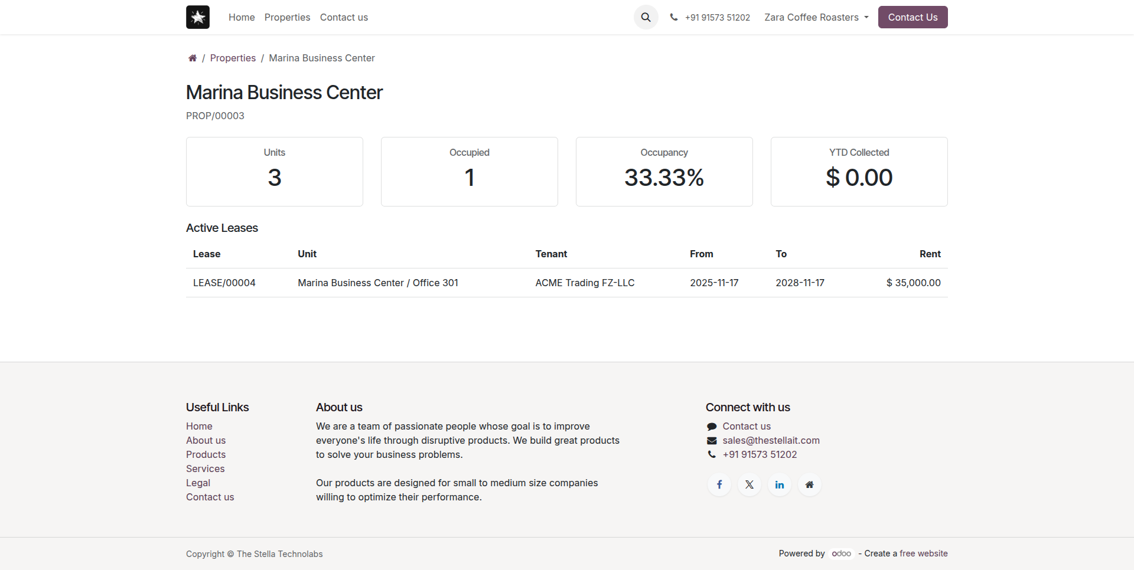Click the Odoo logo in footer
This screenshot has width=1134, height=570.
842,553
